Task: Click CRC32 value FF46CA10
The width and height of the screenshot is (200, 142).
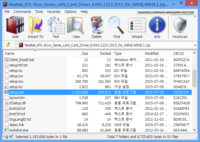Action: click(181, 82)
